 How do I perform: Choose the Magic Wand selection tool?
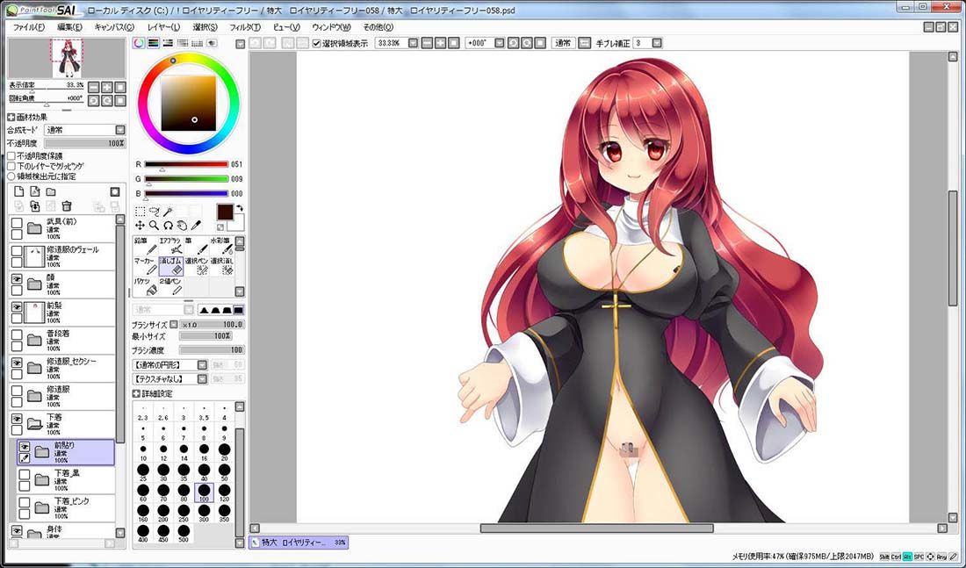(169, 212)
